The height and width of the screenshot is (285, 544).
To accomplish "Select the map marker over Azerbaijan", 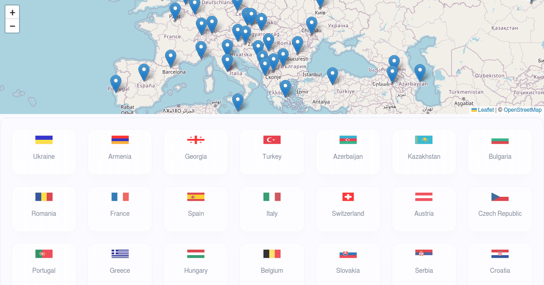I will pos(420,72).
